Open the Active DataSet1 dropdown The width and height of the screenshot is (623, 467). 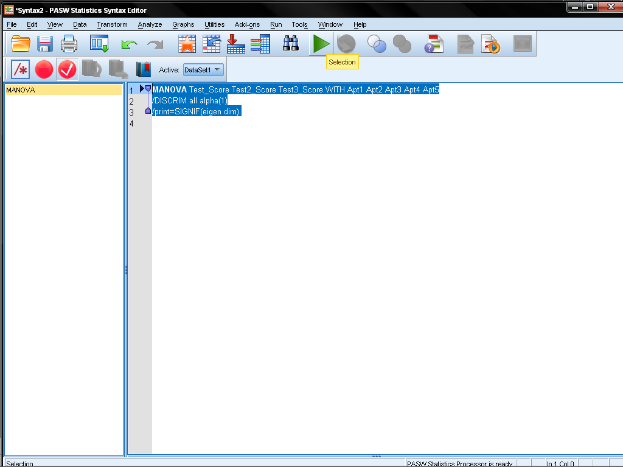tap(203, 70)
